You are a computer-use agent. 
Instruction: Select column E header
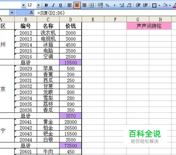point(93,19)
